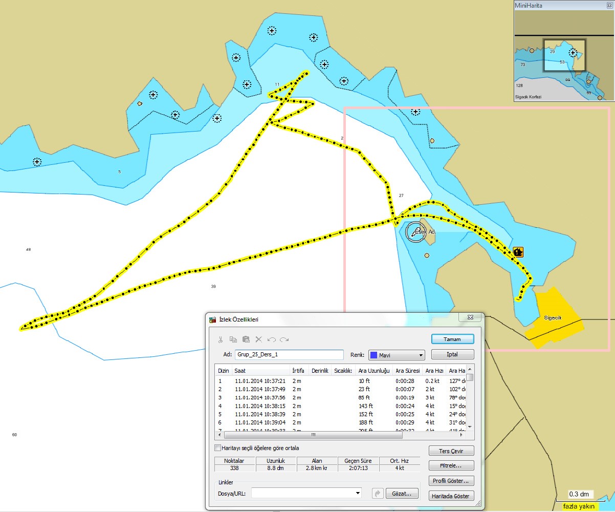The height and width of the screenshot is (512, 615).
Task: Click the Delete X icon in the track dialog
Action: [x=259, y=339]
